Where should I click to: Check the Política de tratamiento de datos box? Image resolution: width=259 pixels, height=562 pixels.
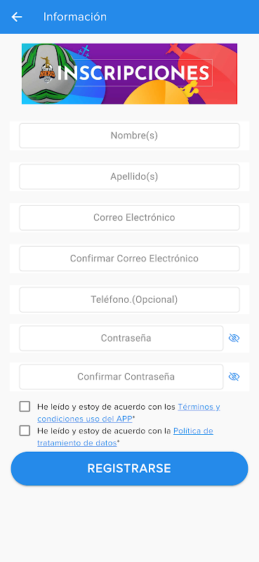click(x=25, y=431)
